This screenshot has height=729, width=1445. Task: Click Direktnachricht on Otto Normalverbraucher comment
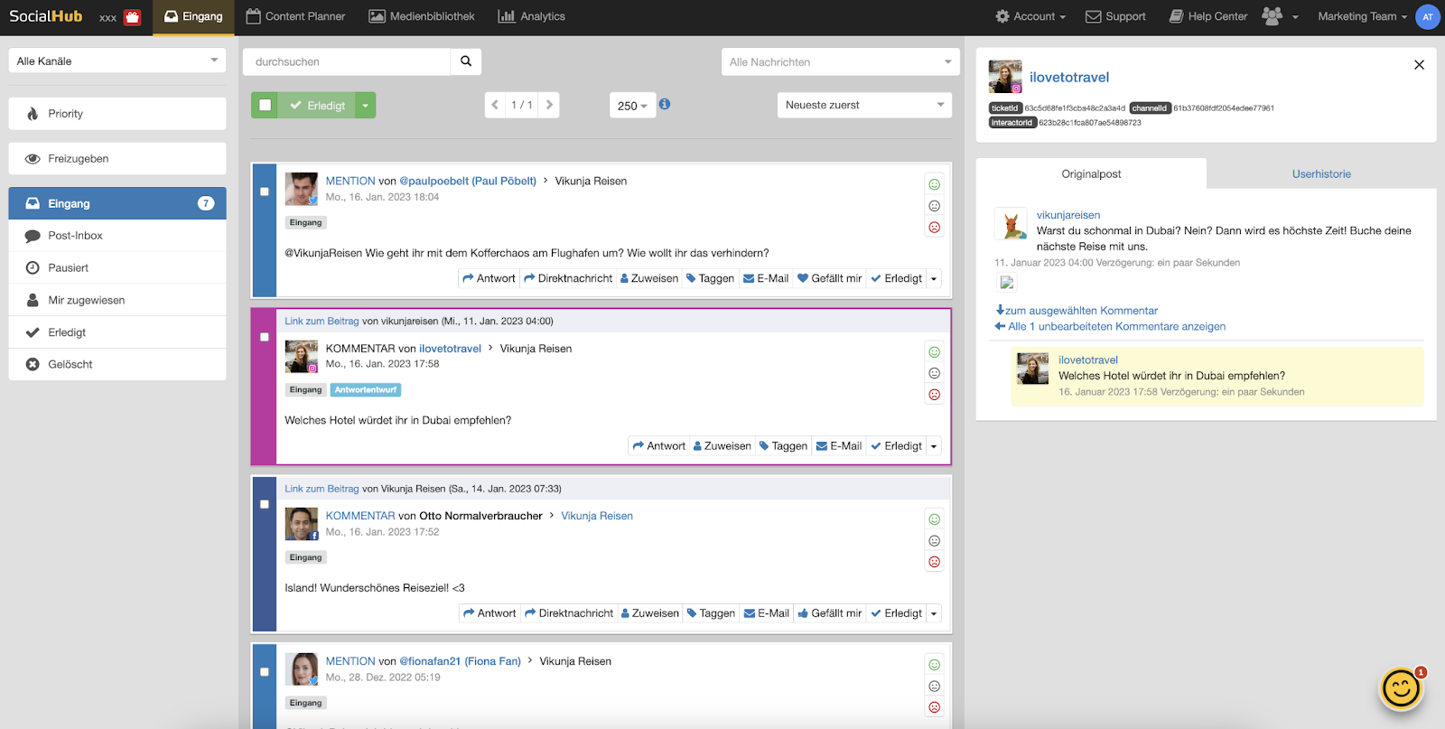tap(568, 613)
